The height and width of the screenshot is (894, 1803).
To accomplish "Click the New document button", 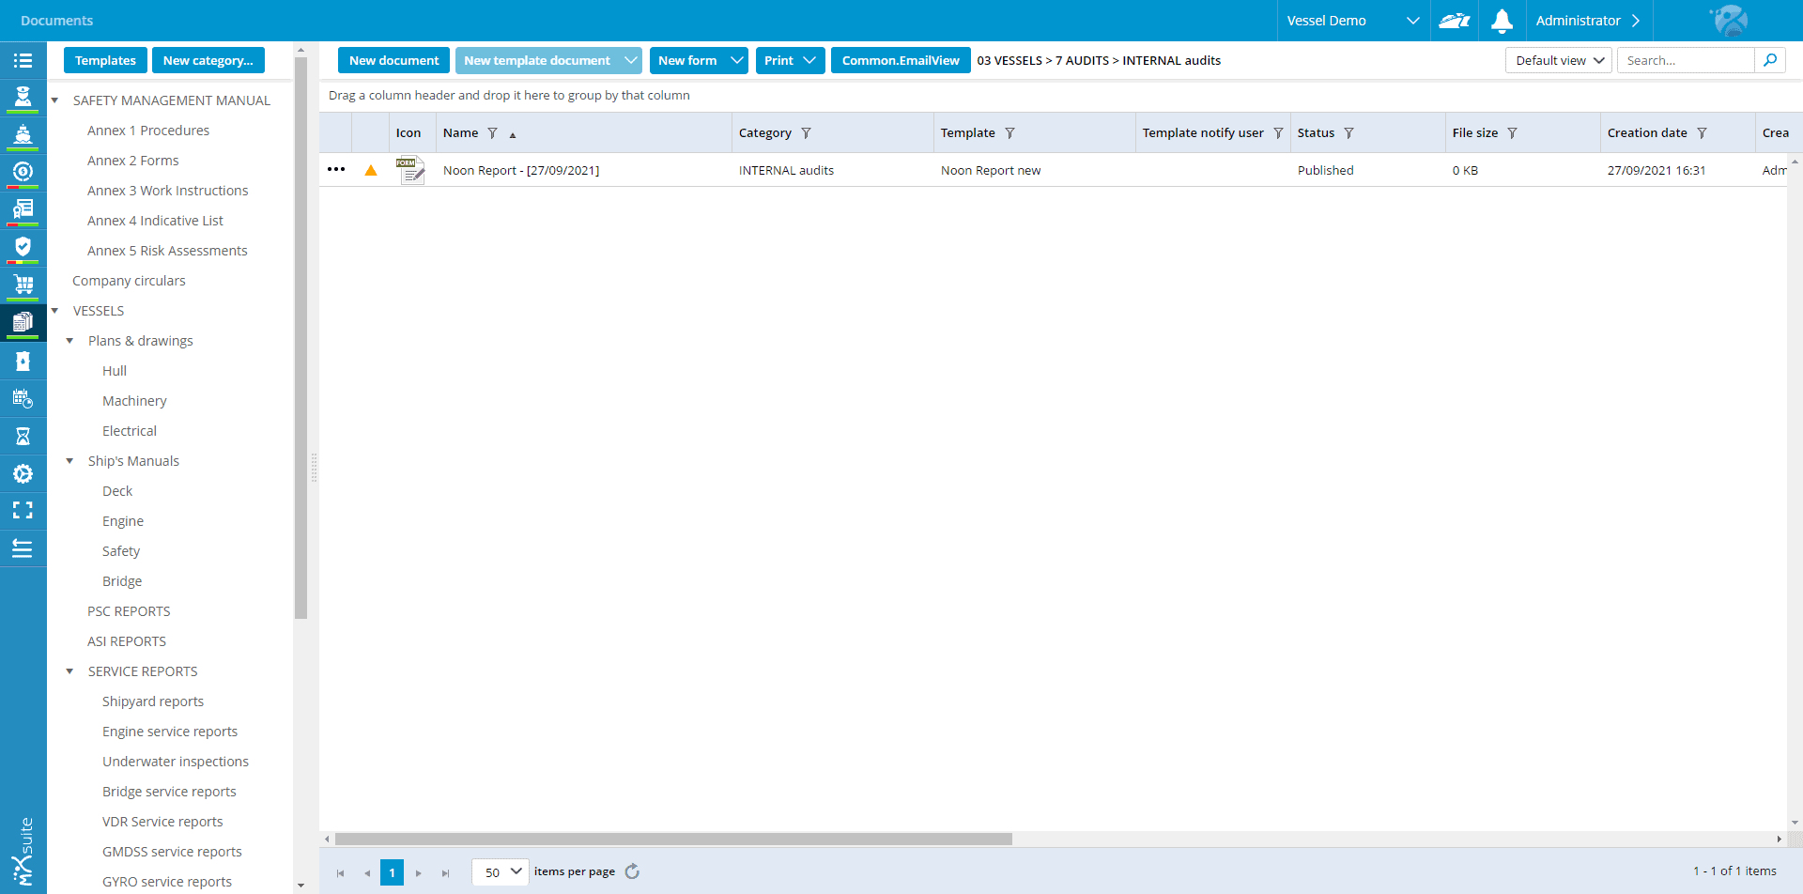I will pos(393,60).
